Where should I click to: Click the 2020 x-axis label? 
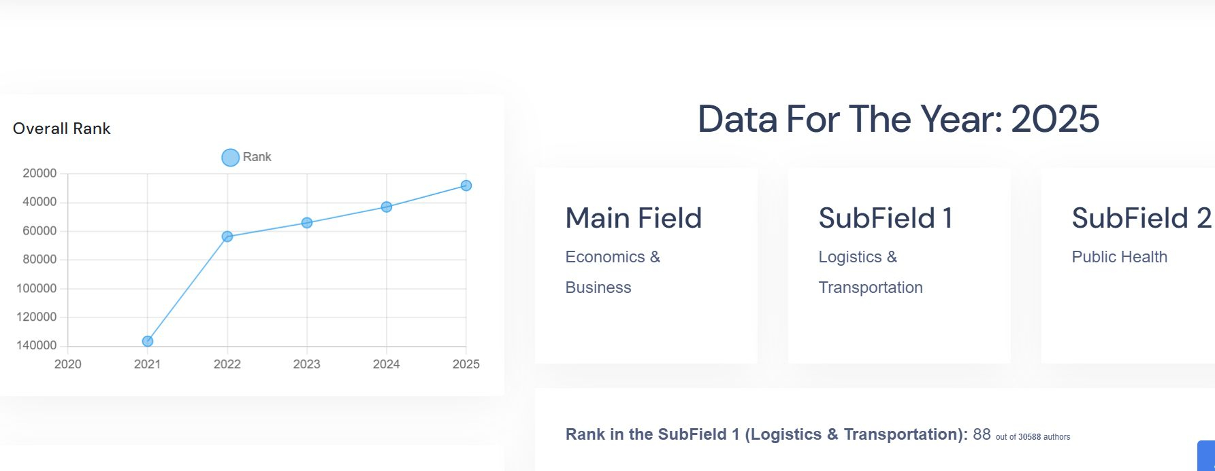[x=68, y=364]
